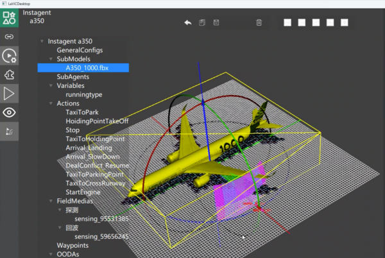Select GeneralConfigs in the tree

pos(80,50)
